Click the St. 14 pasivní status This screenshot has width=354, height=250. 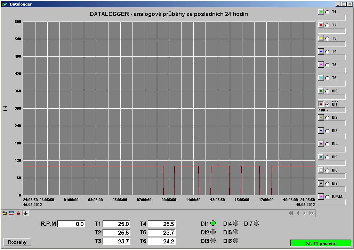tap(320, 243)
